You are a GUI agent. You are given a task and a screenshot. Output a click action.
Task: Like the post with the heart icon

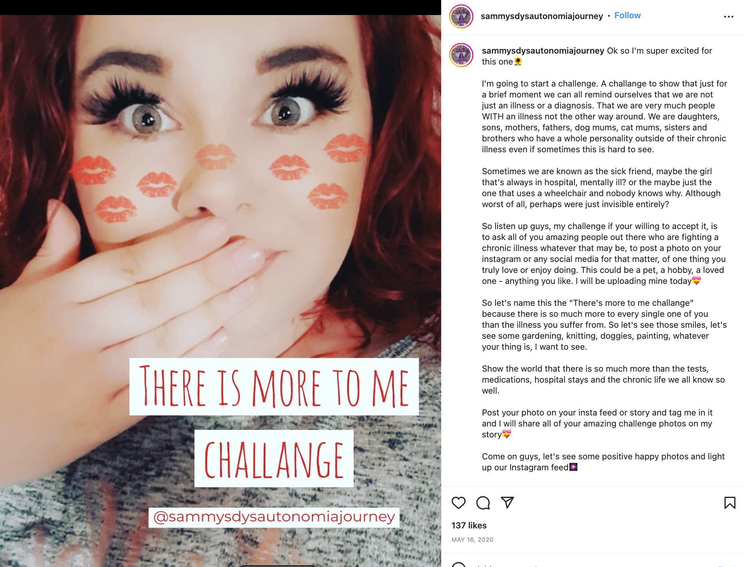coord(459,503)
